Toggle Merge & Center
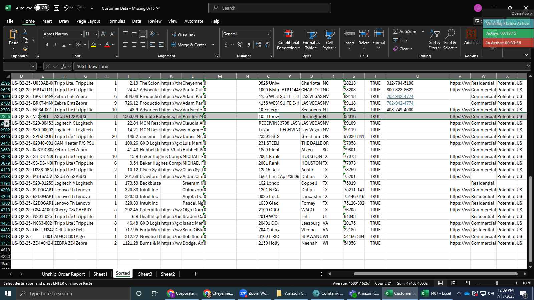Viewport: 534px width, 300px height. [x=189, y=45]
